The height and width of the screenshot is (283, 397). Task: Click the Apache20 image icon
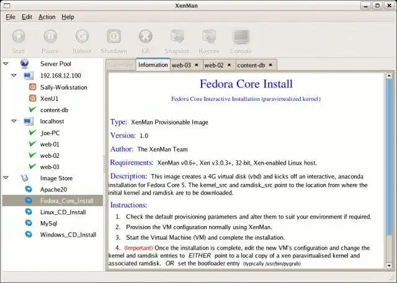29,189
